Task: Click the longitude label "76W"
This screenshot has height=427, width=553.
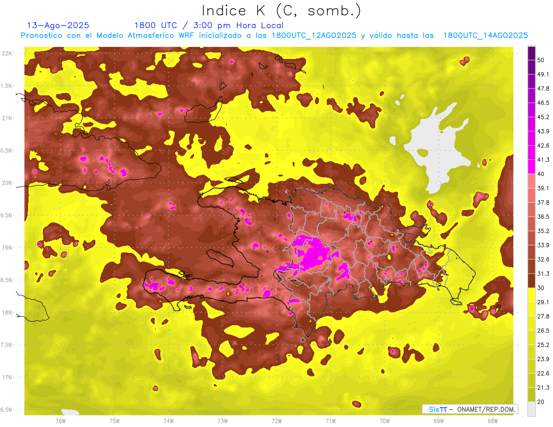Action: click(x=61, y=421)
